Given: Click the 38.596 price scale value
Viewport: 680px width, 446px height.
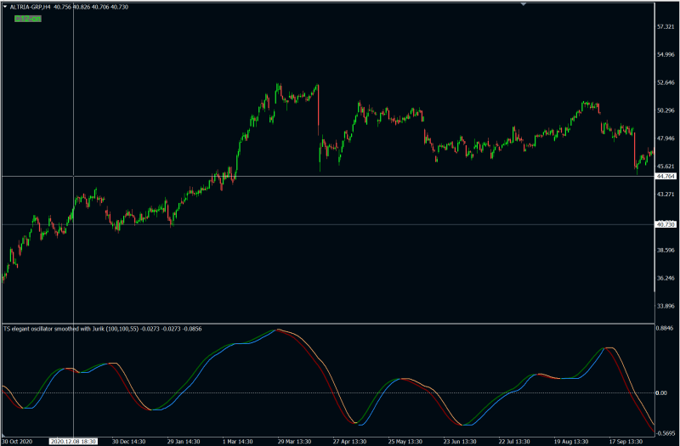Looking at the screenshot, I should (x=666, y=250).
